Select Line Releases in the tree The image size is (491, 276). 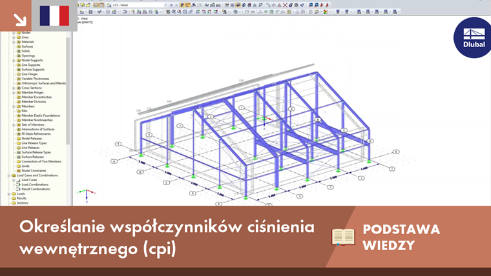[30, 148]
